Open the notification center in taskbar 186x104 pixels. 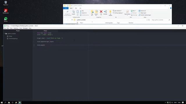[x=183, y=103]
